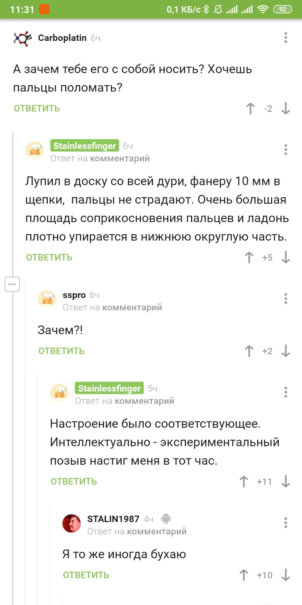Upvote Carboplatin's comment
Screen dimensions: 302x605
(250, 108)
